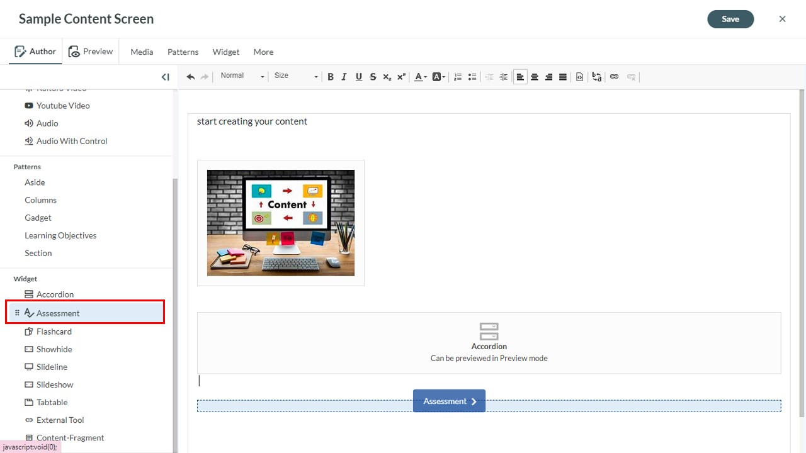This screenshot has height=453, width=806.
Task: Click the unlink icon in the toolbar
Action: coord(631,77)
